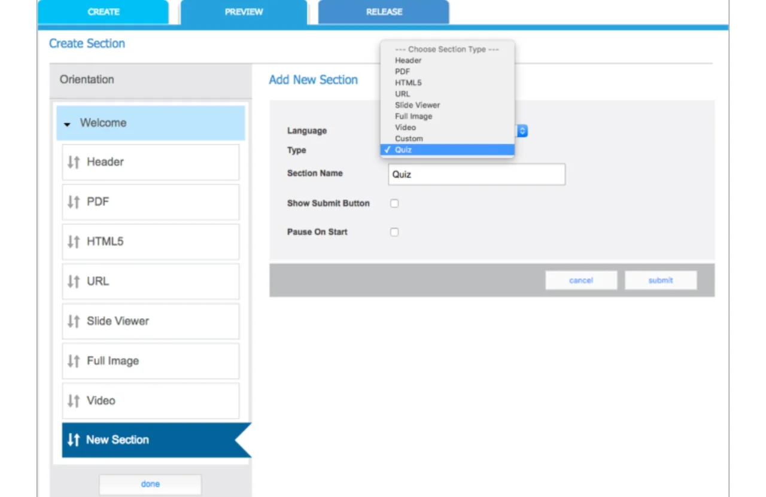The image size is (766, 497).
Task: Click the reorder arrows icon on Video row
Action: [x=74, y=401]
